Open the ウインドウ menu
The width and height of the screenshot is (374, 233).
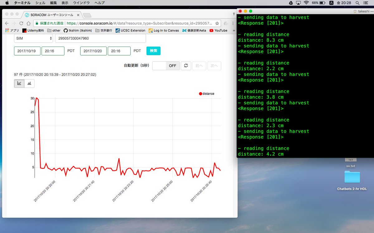point(81,3)
